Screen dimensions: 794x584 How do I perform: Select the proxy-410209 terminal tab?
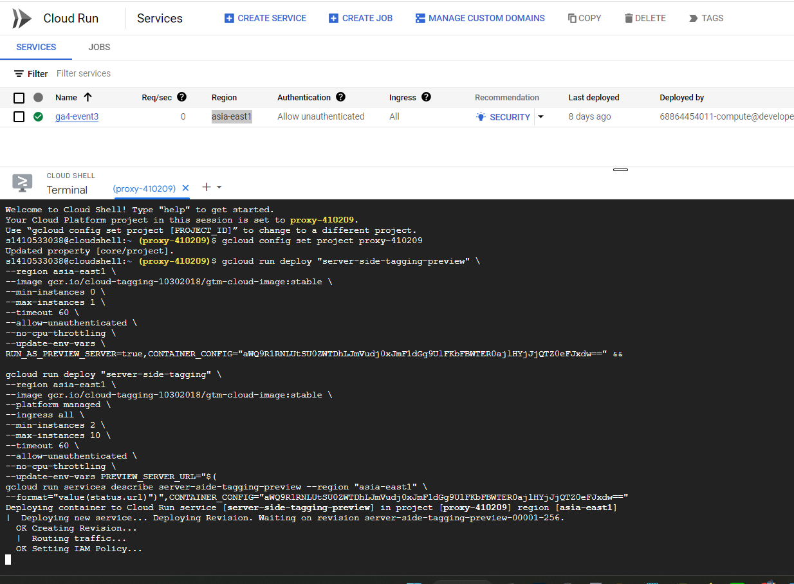(x=144, y=188)
